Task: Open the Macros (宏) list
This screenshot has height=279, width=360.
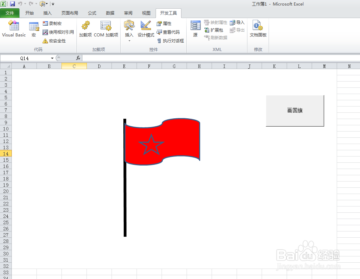Action: coord(34,29)
